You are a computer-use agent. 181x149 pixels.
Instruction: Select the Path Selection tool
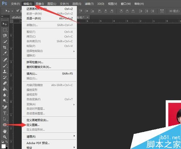[x=5, y=119]
